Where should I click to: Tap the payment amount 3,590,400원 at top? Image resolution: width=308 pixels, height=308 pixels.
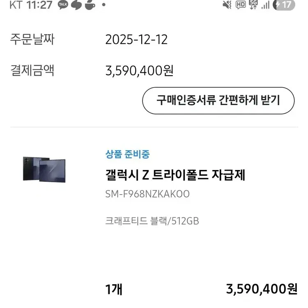pyautogui.click(x=139, y=71)
